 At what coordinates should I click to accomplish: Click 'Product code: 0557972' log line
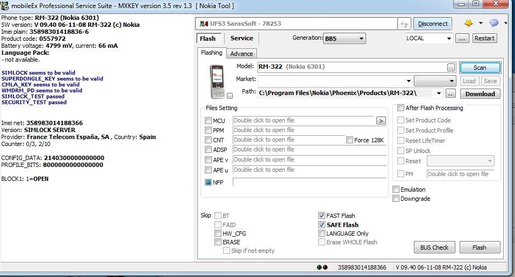click(x=33, y=39)
